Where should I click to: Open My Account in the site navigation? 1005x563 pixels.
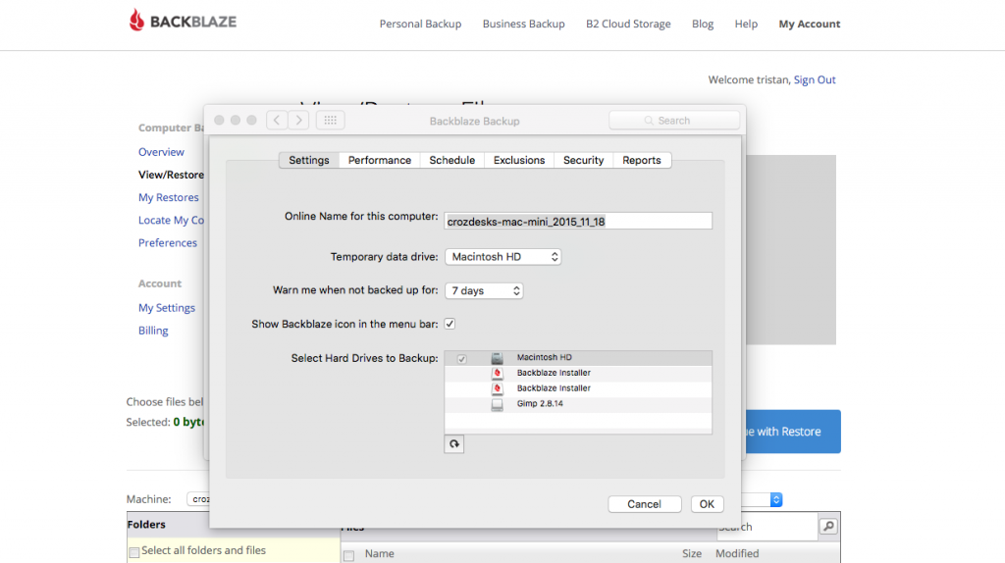pos(810,24)
